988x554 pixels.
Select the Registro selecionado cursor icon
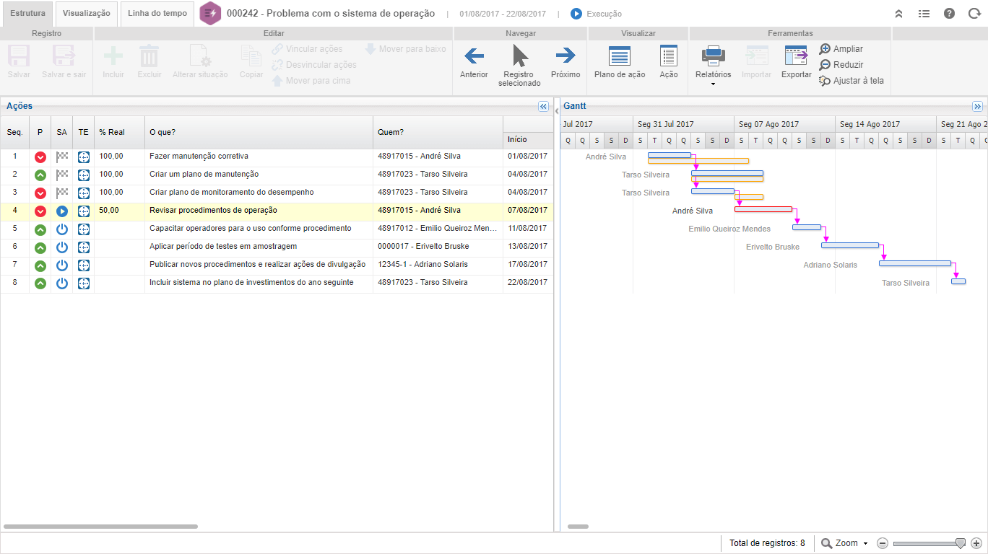[x=519, y=56]
